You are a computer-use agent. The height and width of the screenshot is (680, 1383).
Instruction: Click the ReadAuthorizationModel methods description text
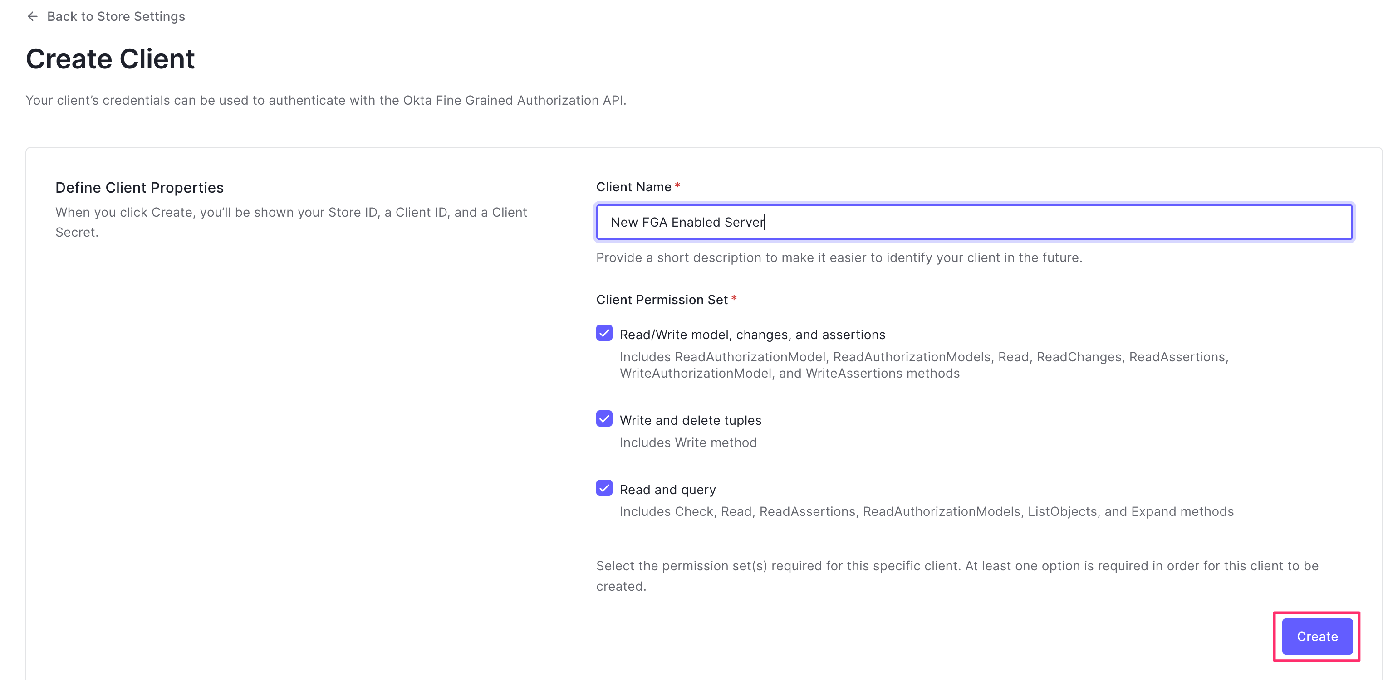[923, 364]
